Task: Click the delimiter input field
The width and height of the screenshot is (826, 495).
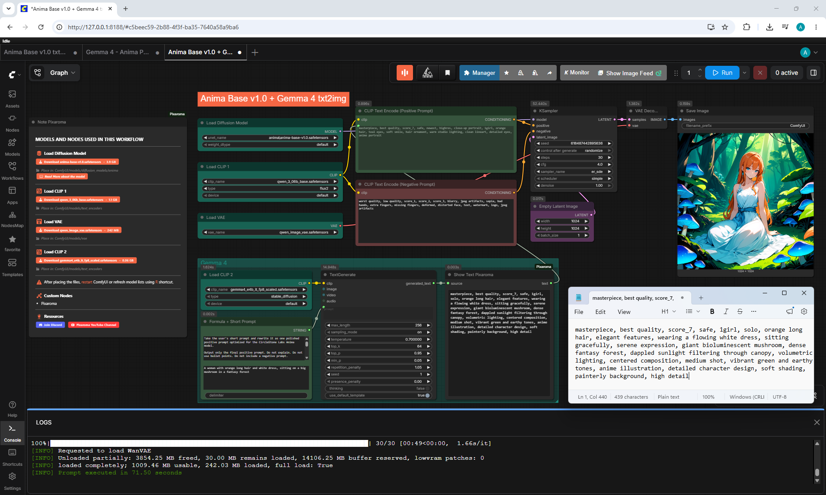Action: click(256, 395)
